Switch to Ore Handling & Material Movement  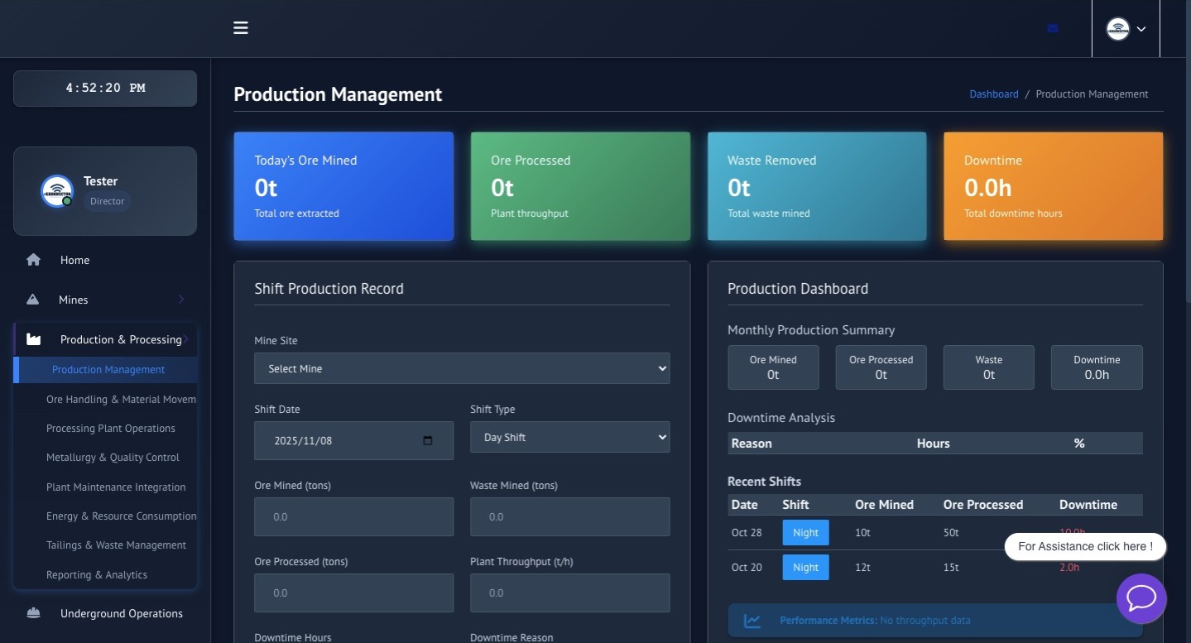121,399
